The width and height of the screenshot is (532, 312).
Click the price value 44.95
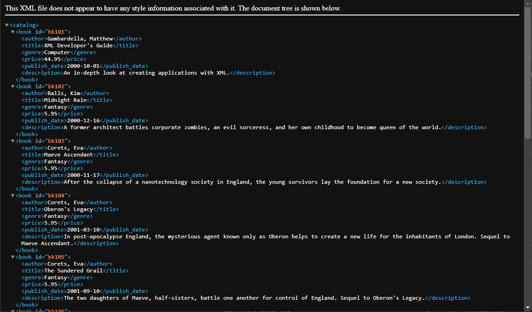pyautogui.click(x=52, y=59)
